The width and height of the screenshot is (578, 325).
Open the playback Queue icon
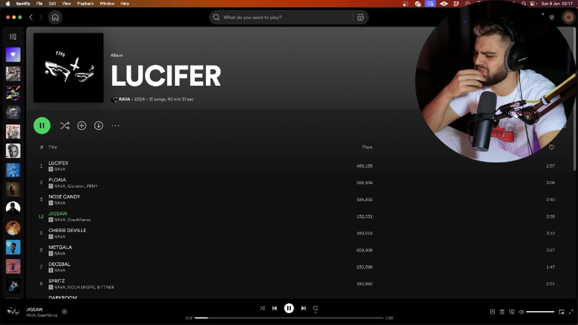502,311
